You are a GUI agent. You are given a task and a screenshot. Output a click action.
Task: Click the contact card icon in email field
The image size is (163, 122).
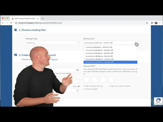(x=77, y=70)
